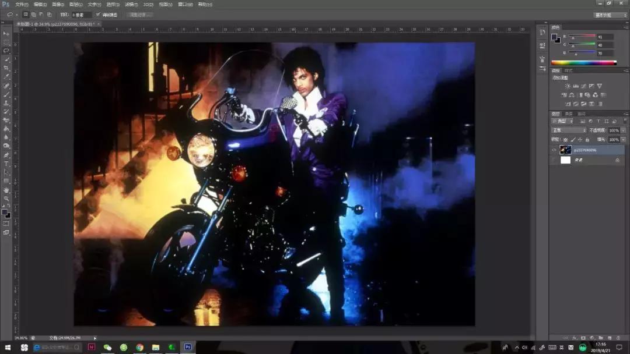Select the Type tool
The width and height of the screenshot is (630, 354).
coord(6,164)
